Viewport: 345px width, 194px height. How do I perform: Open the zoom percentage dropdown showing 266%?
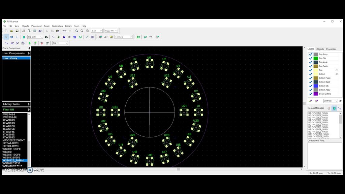pos(96,31)
